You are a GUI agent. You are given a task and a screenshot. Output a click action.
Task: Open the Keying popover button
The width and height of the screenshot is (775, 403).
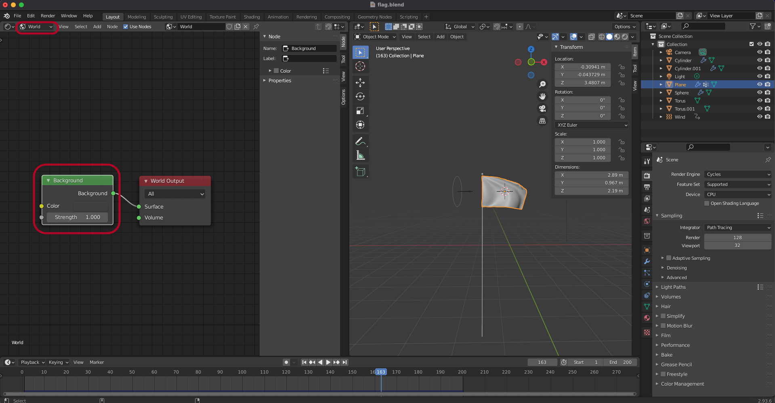click(x=59, y=362)
